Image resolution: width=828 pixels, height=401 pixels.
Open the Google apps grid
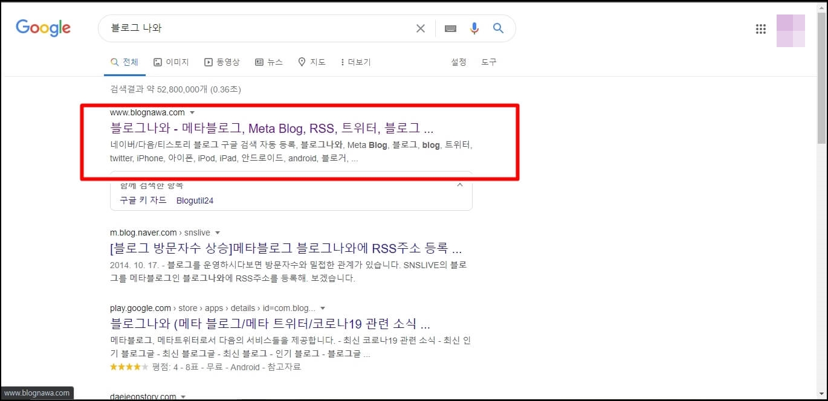click(761, 28)
